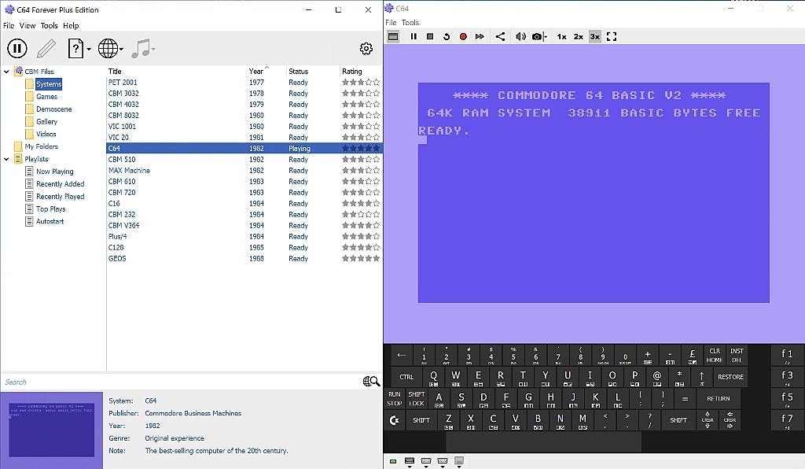Select the Demoscene folder

[x=54, y=109]
